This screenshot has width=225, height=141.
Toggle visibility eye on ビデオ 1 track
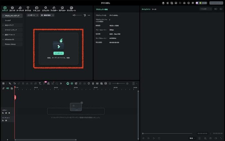click(x=9, y=113)
